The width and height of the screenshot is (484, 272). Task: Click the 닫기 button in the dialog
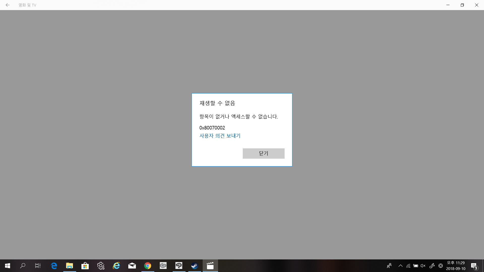[263, 153]
